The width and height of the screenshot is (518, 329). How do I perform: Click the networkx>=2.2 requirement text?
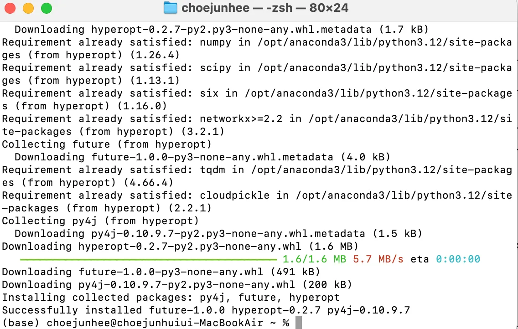(x=241, y=119)
